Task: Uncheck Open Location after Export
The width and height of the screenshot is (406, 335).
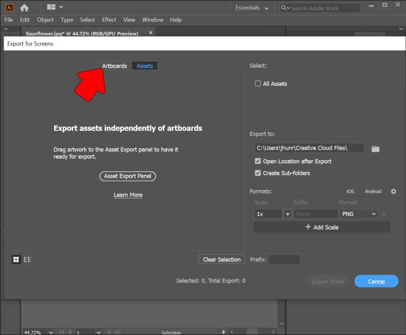Action: (258, 161)
